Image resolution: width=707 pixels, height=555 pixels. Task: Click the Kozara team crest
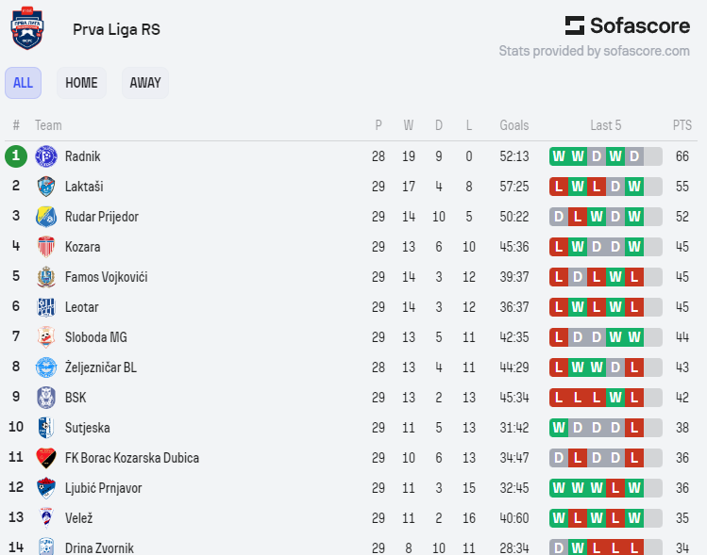(46, 247)
